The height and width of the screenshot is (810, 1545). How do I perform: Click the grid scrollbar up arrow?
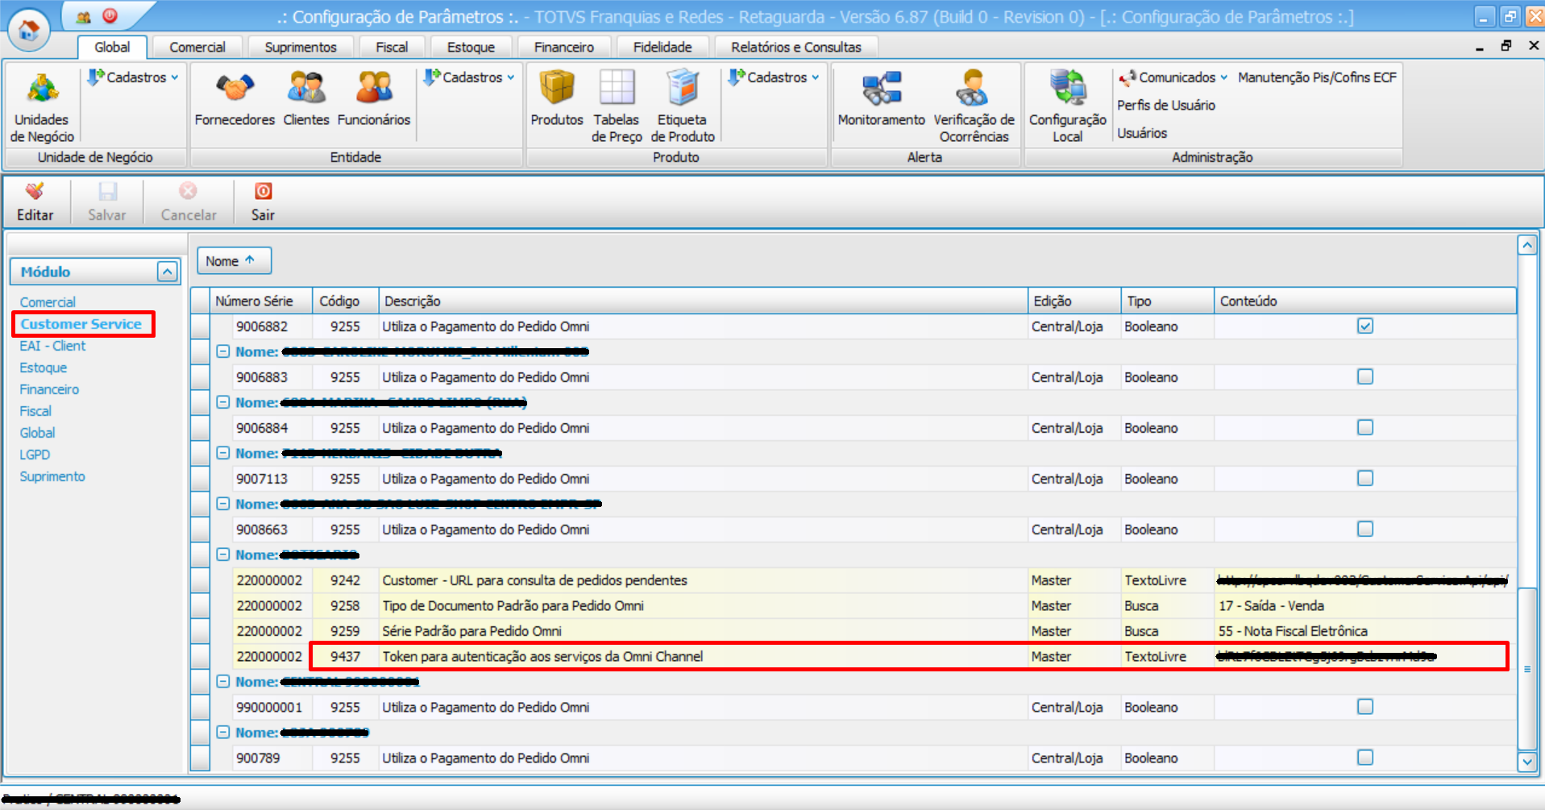(1527, 245)
